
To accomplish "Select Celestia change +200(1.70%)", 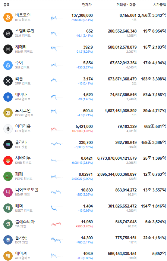I will coord(84,226).
